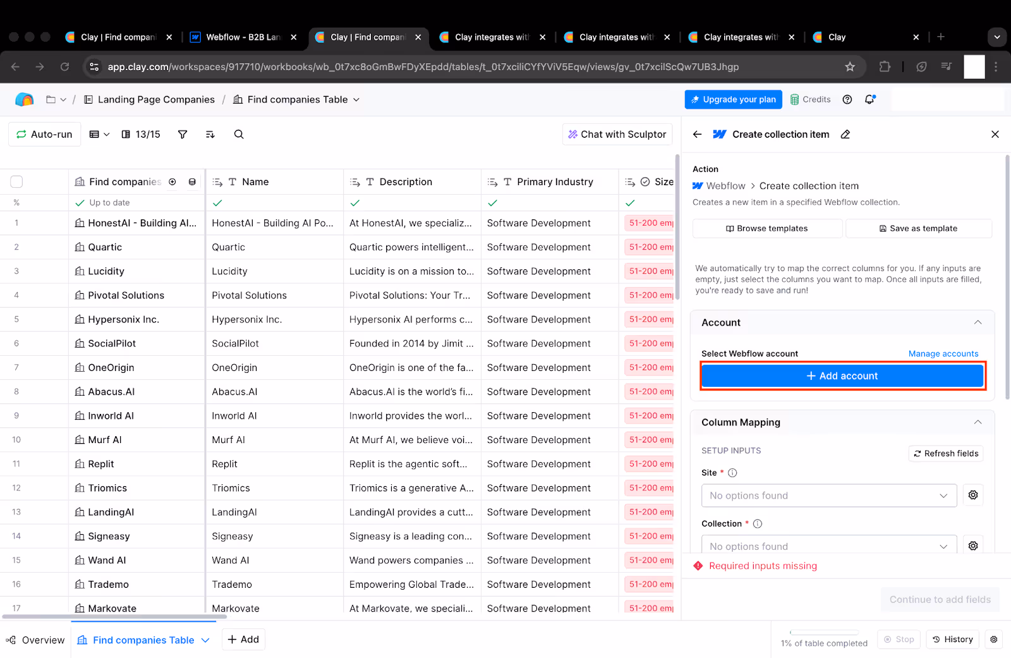This screenshot has height=658, width=1011.
Task: Click the Clay rainbow logo icon
Action: (24, 99)
